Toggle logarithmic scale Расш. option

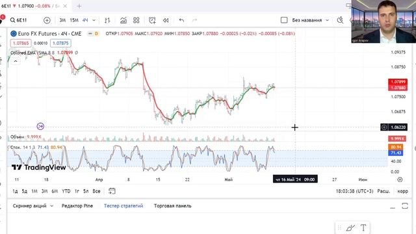[383, 191]
